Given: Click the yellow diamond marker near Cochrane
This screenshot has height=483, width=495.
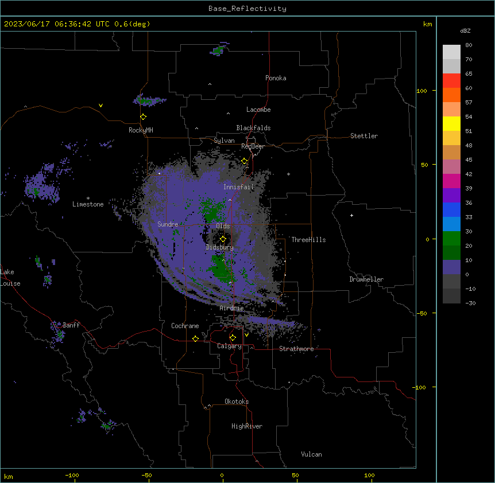Looking at the screenshot, I should tap(195, 338).
